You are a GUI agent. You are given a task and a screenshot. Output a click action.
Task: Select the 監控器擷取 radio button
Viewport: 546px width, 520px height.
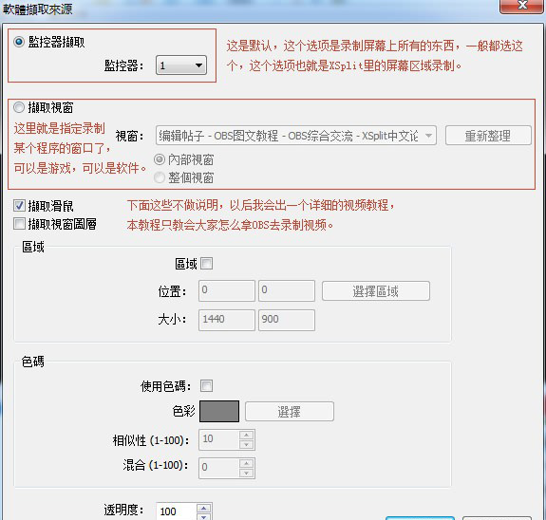tap(19, 42)
